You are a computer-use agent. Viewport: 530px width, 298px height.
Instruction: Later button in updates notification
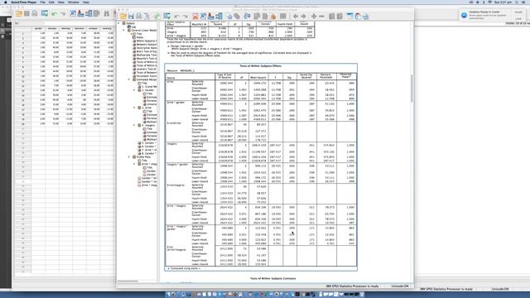click(518, 18)
